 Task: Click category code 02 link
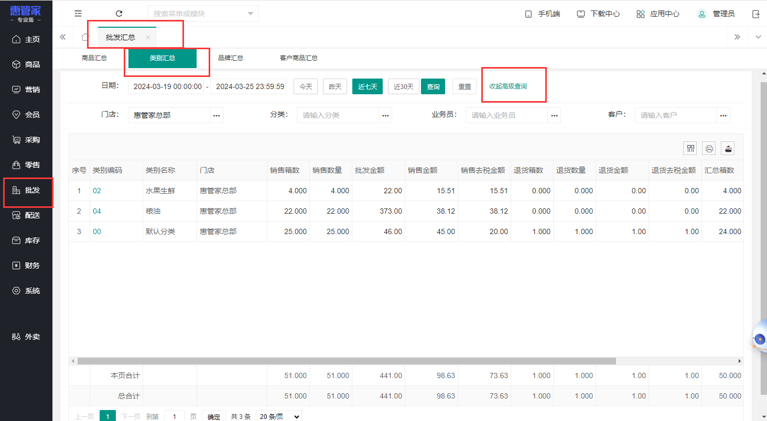(x=97, y=191)
